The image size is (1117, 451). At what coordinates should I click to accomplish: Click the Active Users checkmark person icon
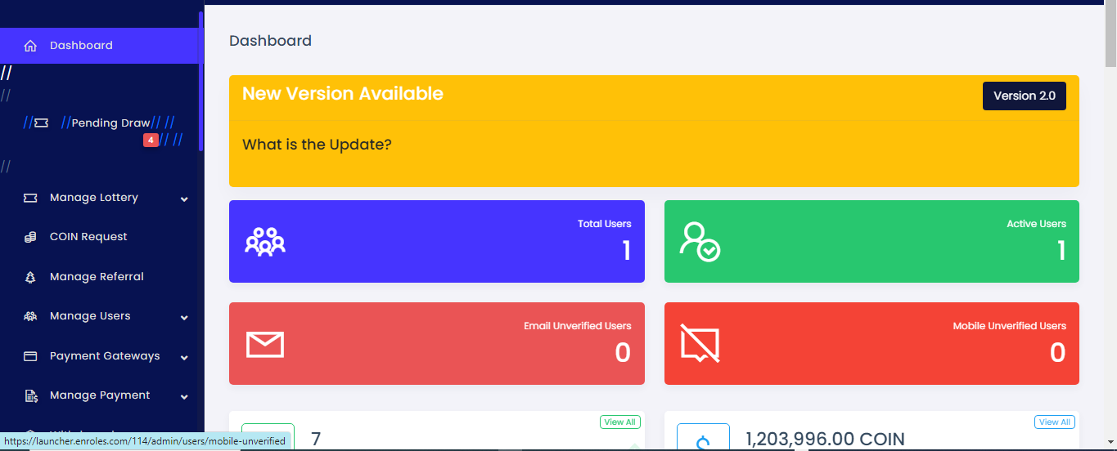[x=700, y=242]
